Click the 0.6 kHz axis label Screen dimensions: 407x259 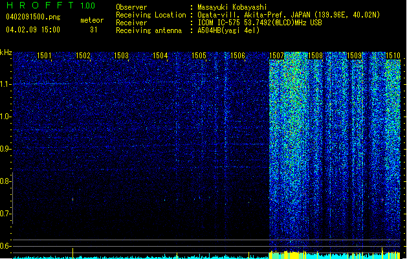coord(5,246)
